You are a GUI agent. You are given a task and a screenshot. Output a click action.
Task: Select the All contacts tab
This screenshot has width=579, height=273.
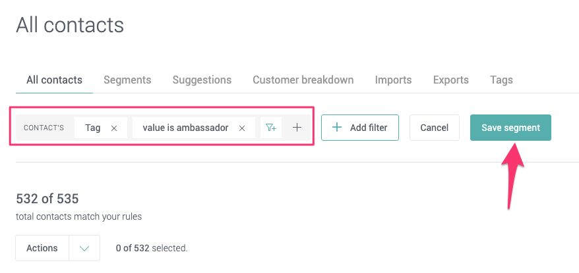[x=54, y=80]
